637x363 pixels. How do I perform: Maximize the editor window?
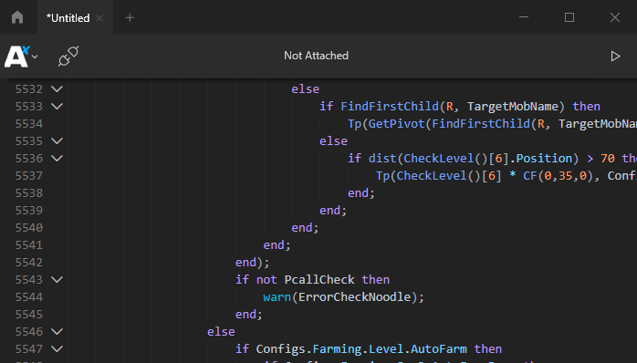click(x=569, y=17)
